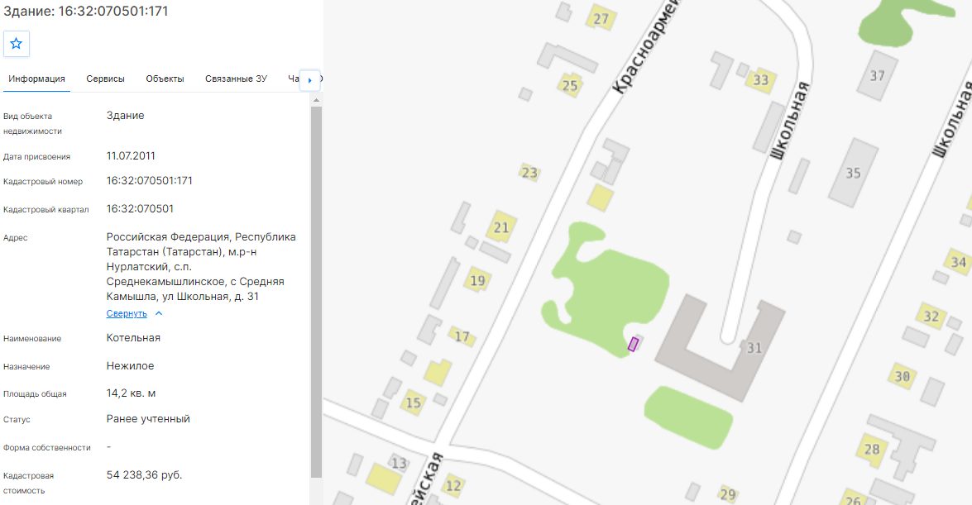This screenshot has width=972, height=505.
Task: Click house number 32 on the map
Action: pyautogui.click(x=931, y=317)
